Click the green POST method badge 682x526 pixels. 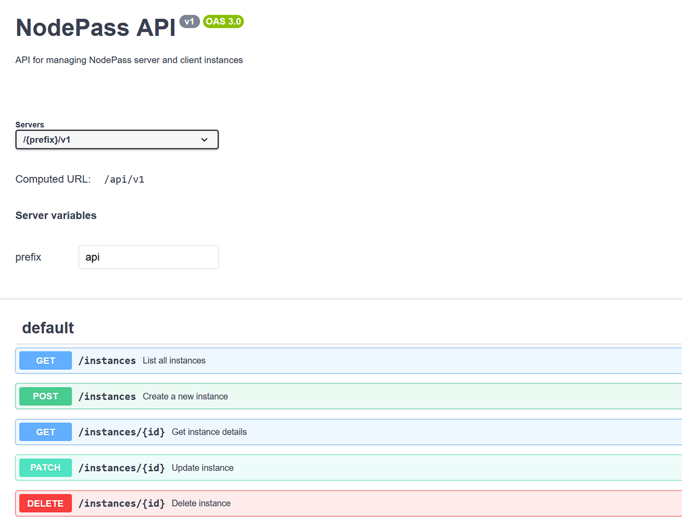45,397
